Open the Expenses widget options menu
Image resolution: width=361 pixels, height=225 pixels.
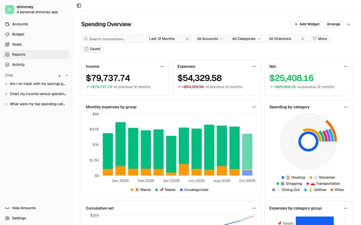[254, 67]
